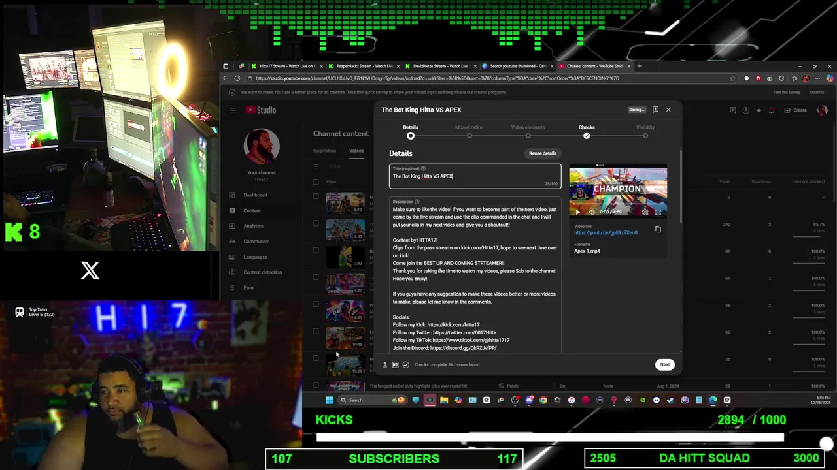Image resolution: width=837 pixels, height=470 pixels.
Task: Switch to the Inspiration tab
Action: pos(324,151)
